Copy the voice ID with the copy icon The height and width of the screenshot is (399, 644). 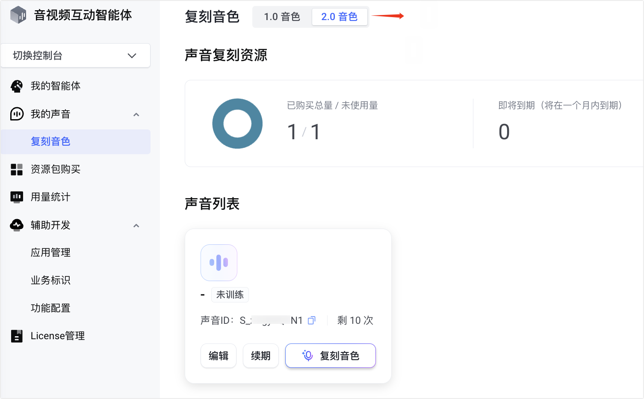tap(312, 320)
